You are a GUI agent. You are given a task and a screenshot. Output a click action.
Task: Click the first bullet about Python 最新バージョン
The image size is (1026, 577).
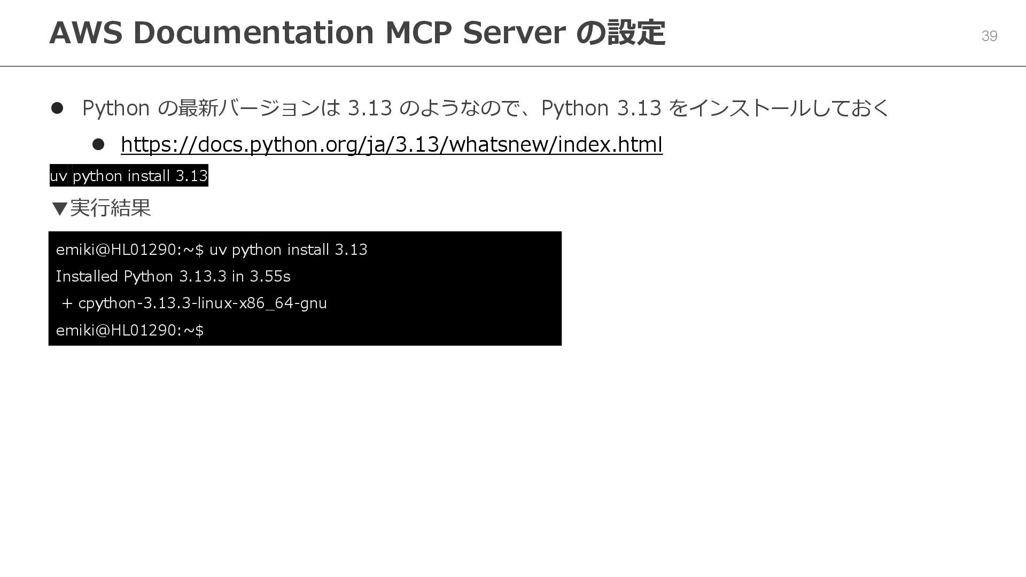pos(485,108)
